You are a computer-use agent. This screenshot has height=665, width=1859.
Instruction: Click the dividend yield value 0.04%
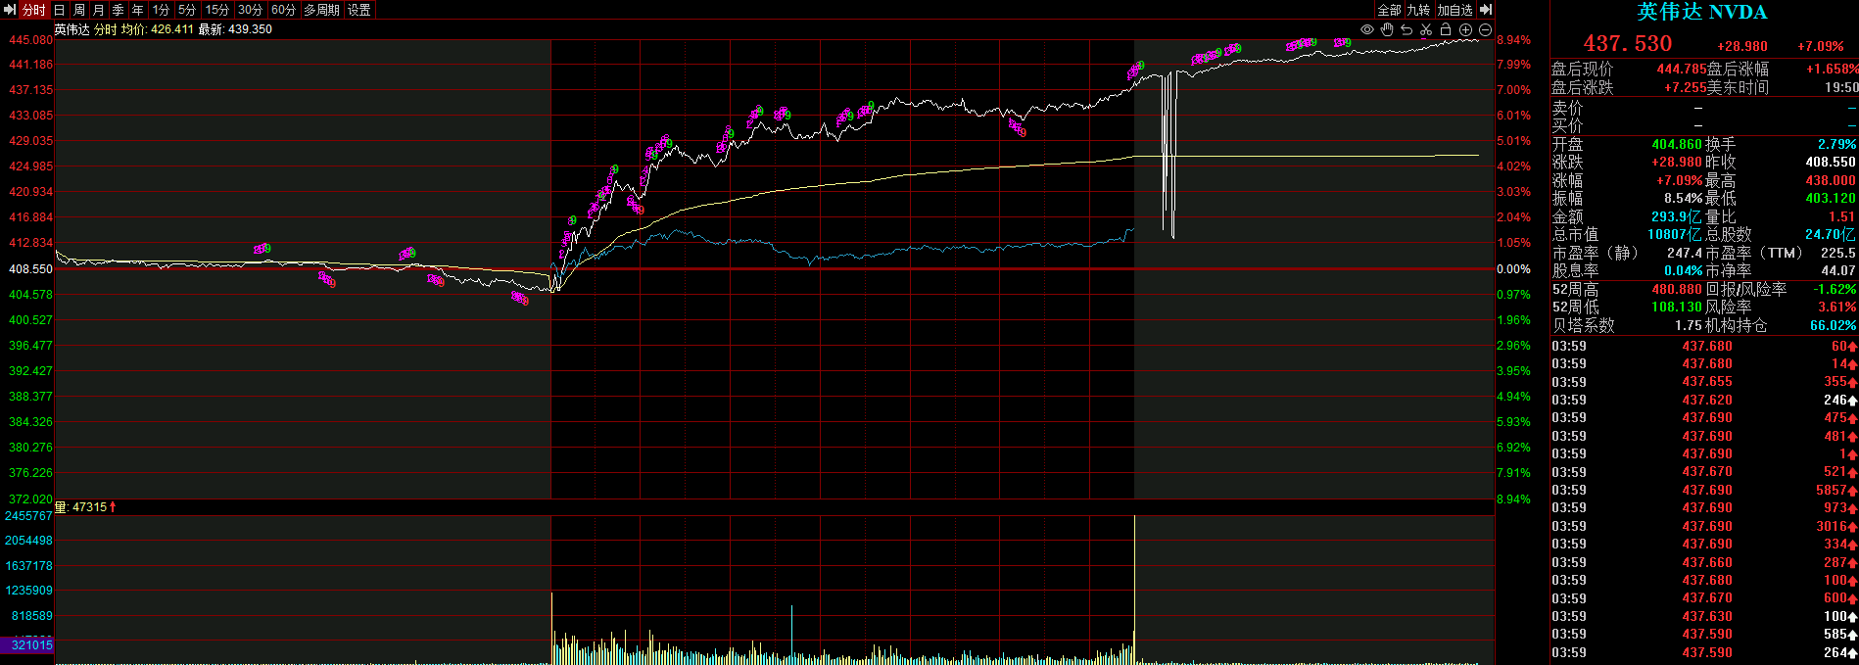click(x=1684, y=270)
